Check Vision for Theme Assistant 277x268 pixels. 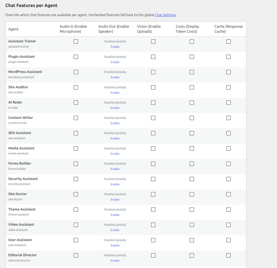pyautogui.click(x=153, y=210)
